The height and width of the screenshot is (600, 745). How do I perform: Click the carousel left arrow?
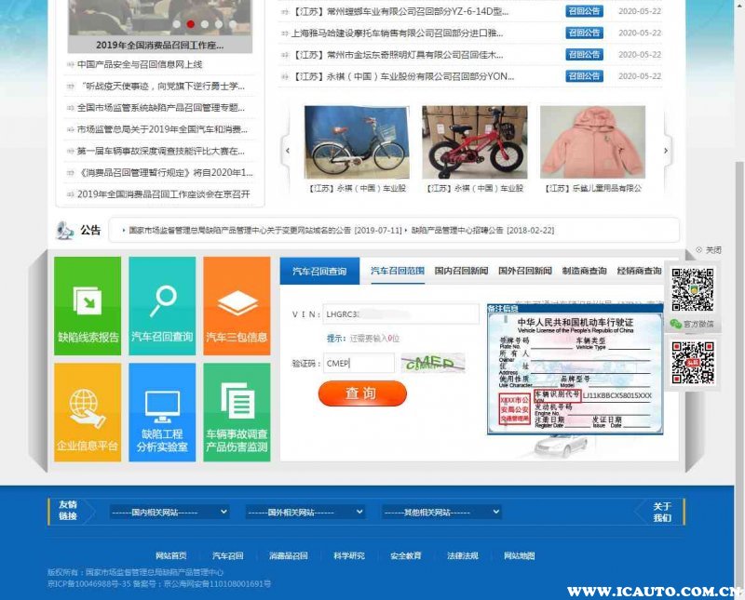pyautogui.click(x=287, y=150)
